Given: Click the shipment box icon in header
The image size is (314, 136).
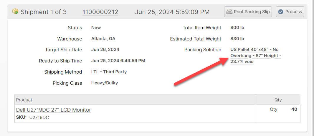Looking at the screenshot, I should pos(15,11).
